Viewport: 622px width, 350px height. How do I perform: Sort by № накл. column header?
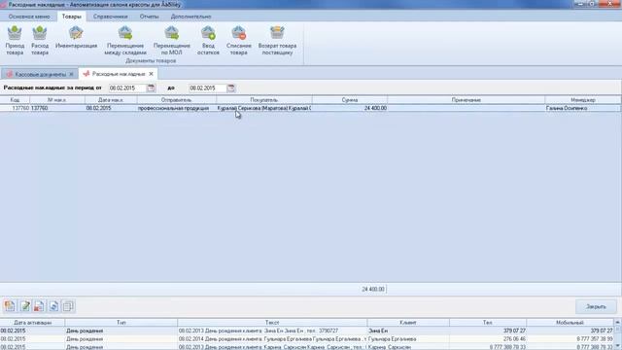pos(56,100)
